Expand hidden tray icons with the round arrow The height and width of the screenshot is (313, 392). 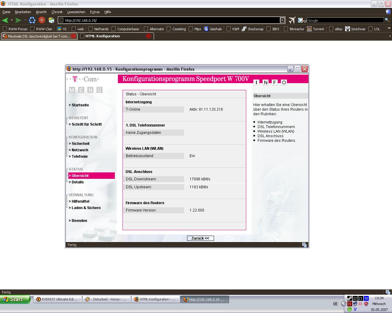pos(344,304)
